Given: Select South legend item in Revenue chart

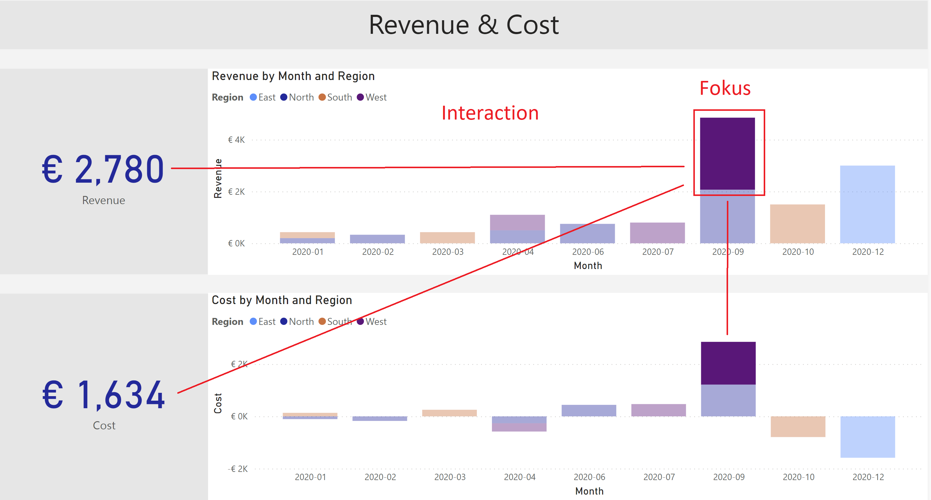Looking at the screenshot, I should [x=339, y=97].
